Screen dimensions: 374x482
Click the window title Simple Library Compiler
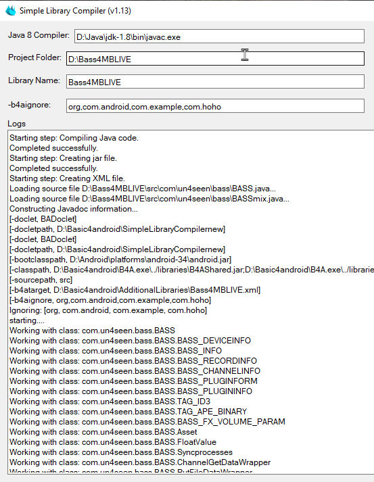click(x=75, y=11)
